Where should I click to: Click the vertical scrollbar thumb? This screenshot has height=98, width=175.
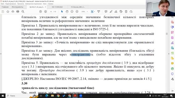167,34
